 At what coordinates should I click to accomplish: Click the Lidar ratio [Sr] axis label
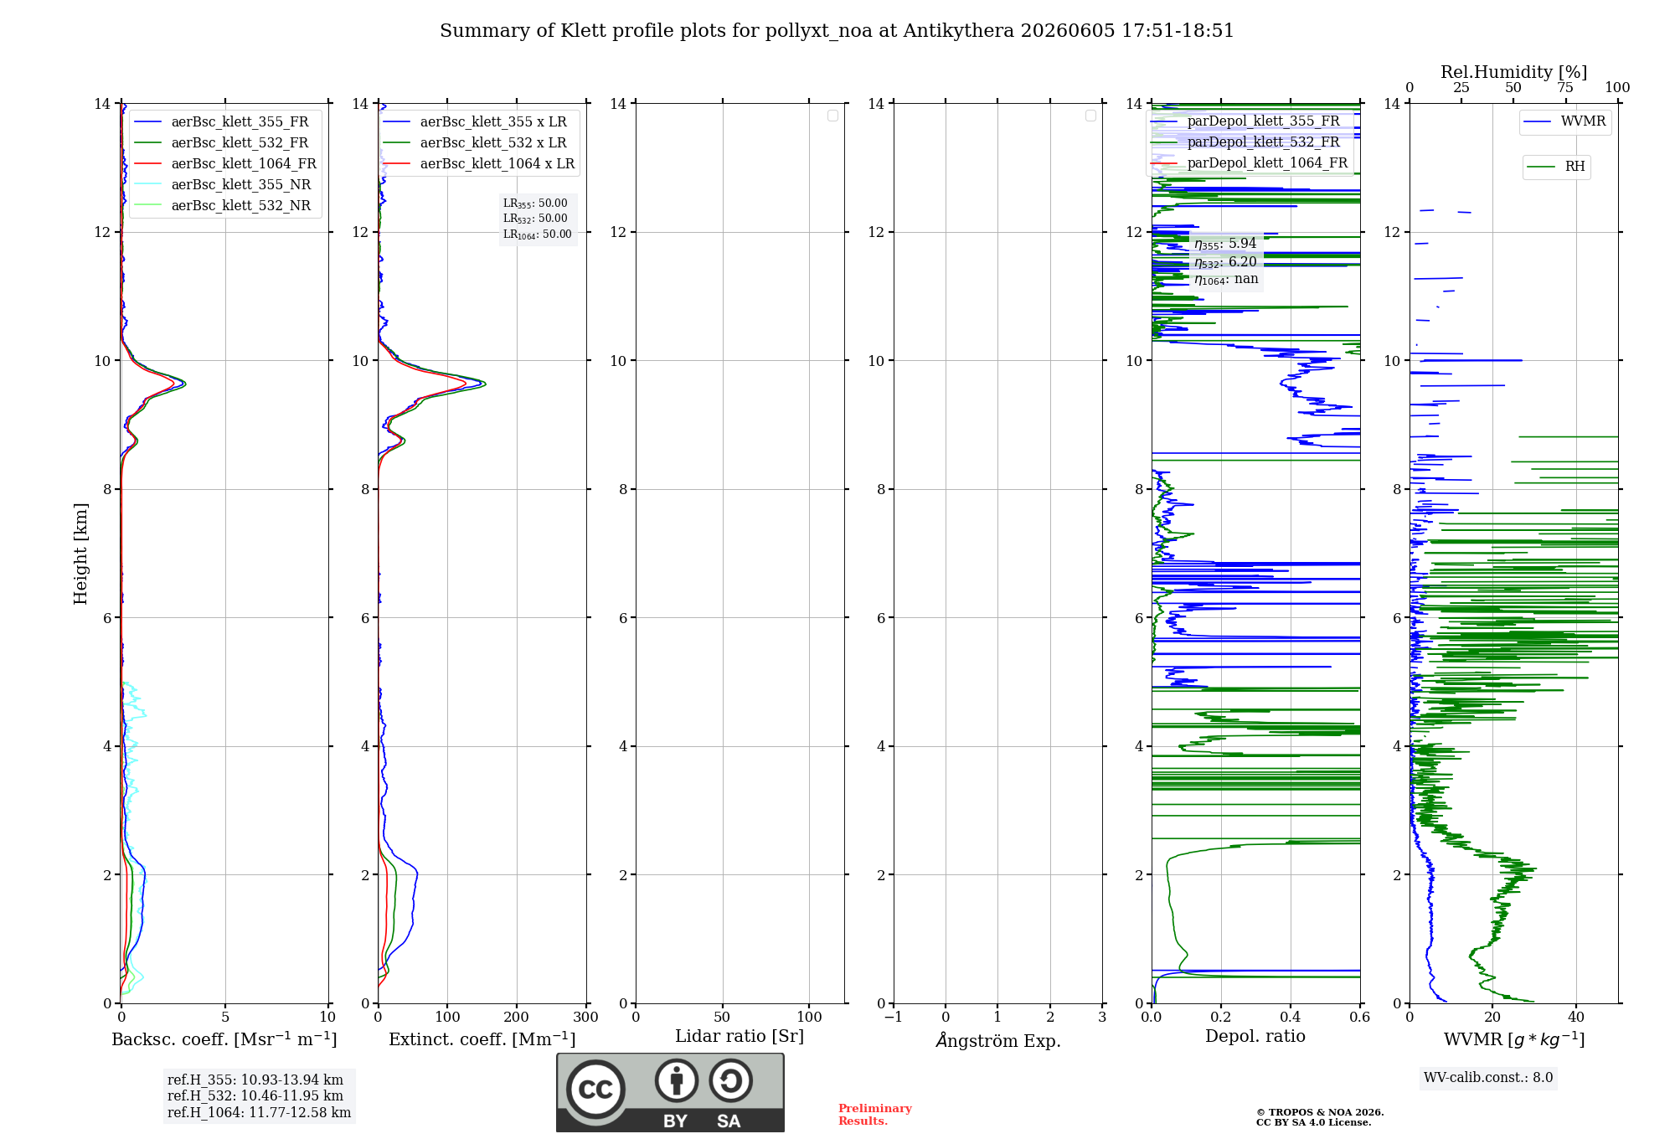coord(740,1037)
